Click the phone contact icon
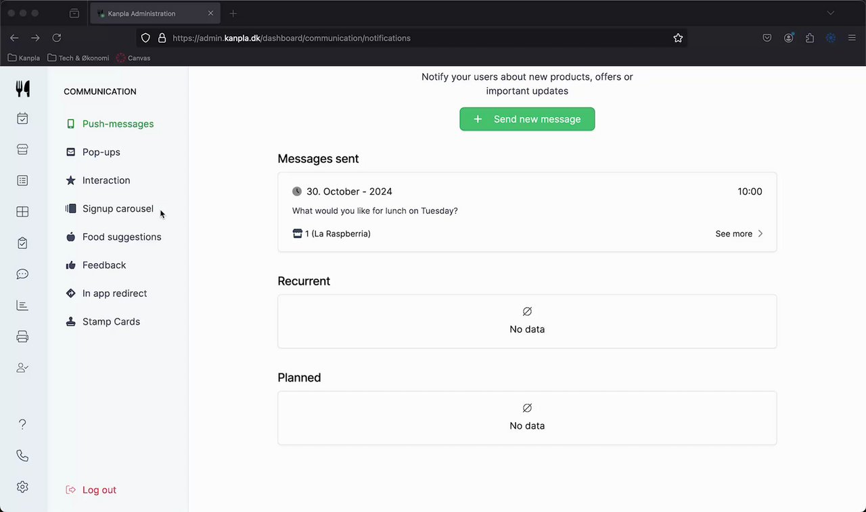 click(22, 456)
